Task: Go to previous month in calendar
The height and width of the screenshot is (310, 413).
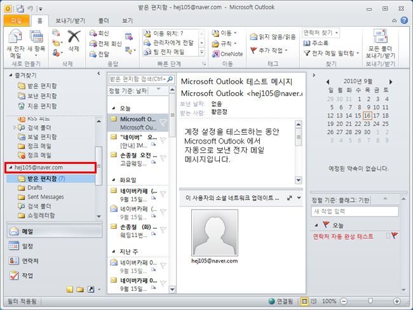Action: (328, 82)
